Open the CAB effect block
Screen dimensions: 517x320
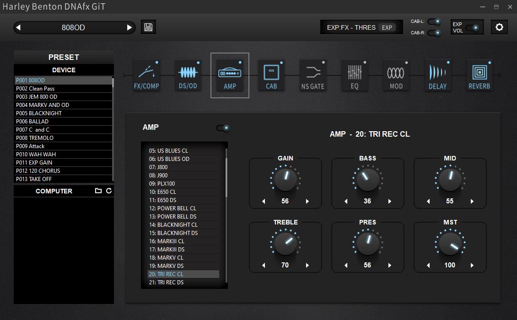pyautogui.click(x=271, y=76)
